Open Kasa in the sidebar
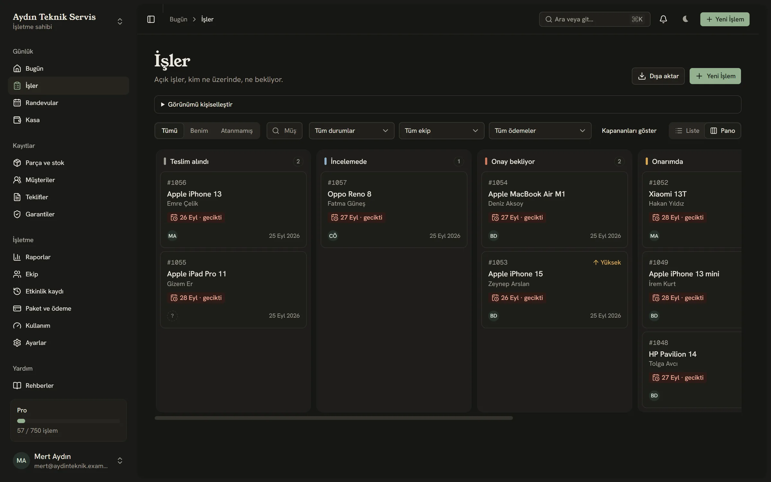This screenshot has height=482, width=771. [x=68, y=120]
